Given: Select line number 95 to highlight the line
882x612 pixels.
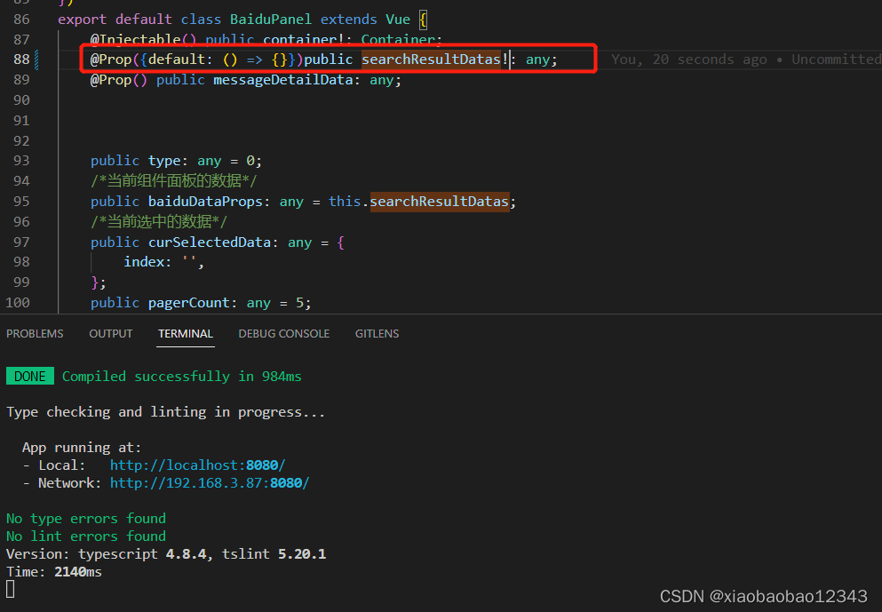Looking at the screenshot, I should (21, 201).
